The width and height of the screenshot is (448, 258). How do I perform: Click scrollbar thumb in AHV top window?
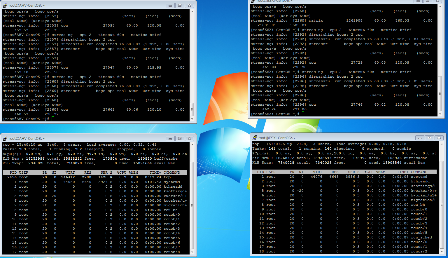tap(192, 205)
